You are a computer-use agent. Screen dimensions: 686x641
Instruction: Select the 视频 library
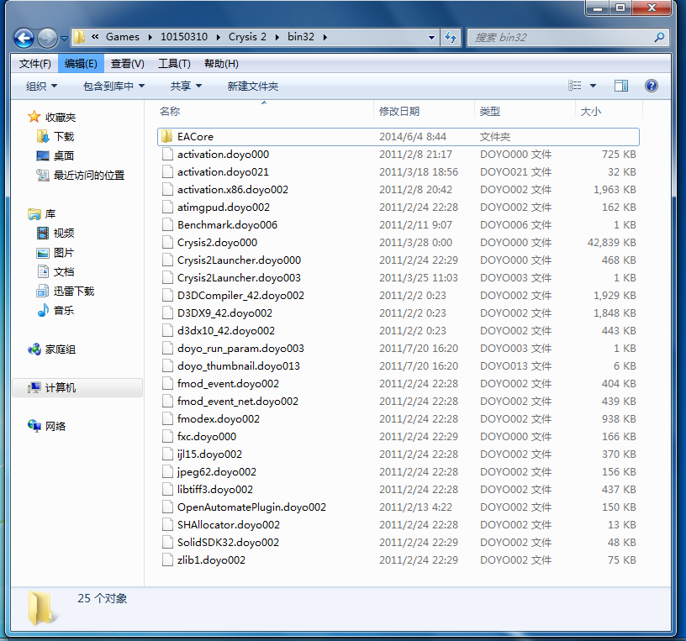(x=64, y=233)
